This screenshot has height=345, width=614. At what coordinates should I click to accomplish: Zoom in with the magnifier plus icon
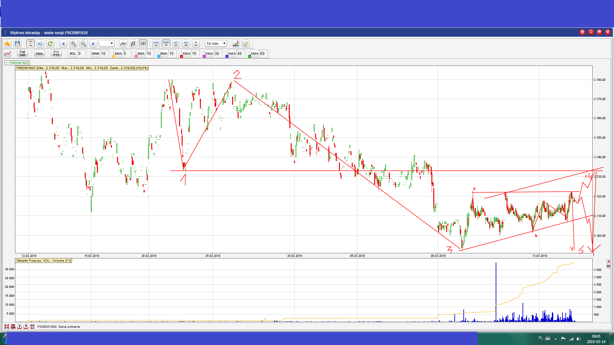point(73,44)
